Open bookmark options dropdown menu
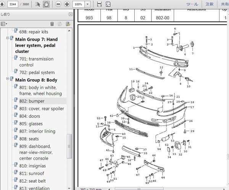This screenshot has height=190, width=229. [x=4, y=24]
